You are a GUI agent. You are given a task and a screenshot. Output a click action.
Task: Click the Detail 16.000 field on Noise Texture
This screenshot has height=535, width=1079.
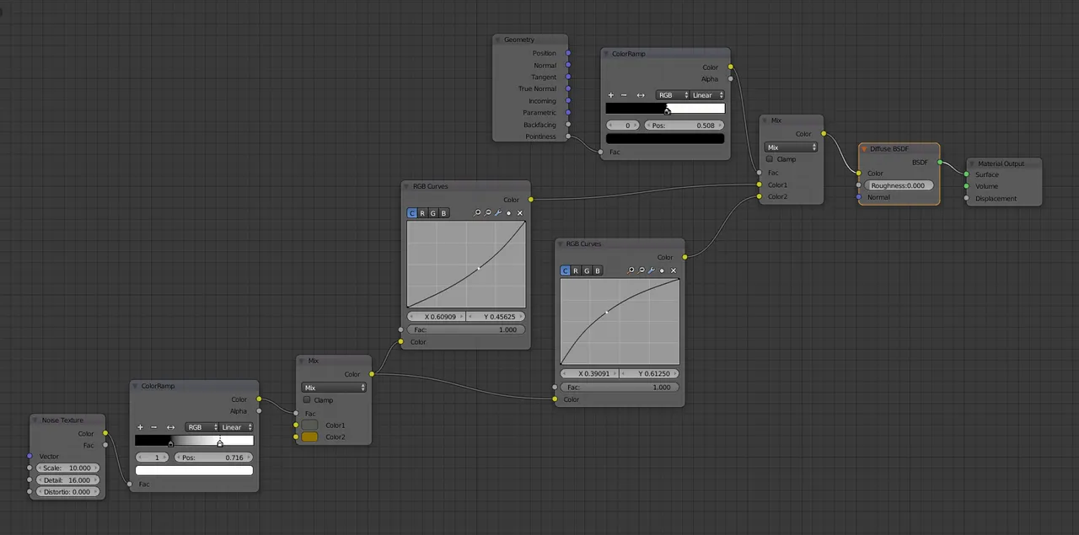point(67,479)
